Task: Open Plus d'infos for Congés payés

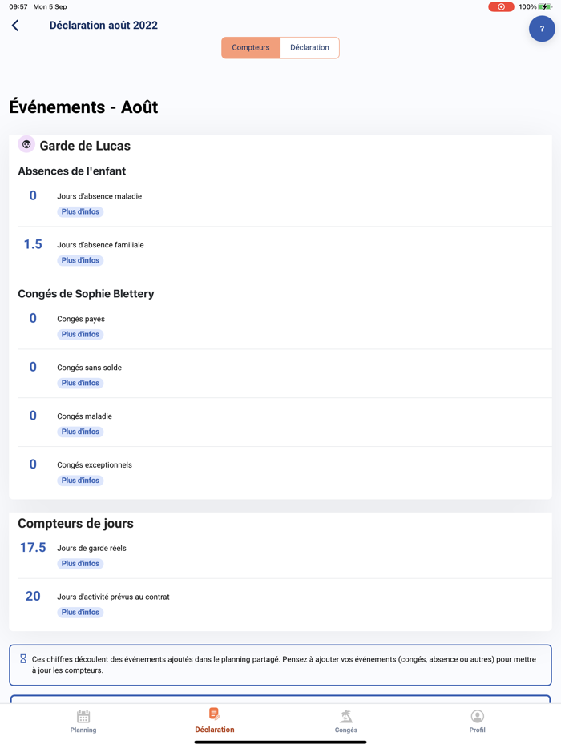Action: (x=79, y=334)
